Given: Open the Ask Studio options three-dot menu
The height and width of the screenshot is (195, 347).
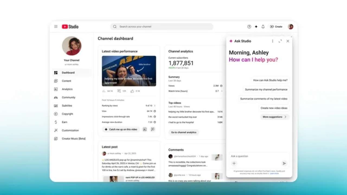Looking at the screenshot, I should click(x=272, y=41).
